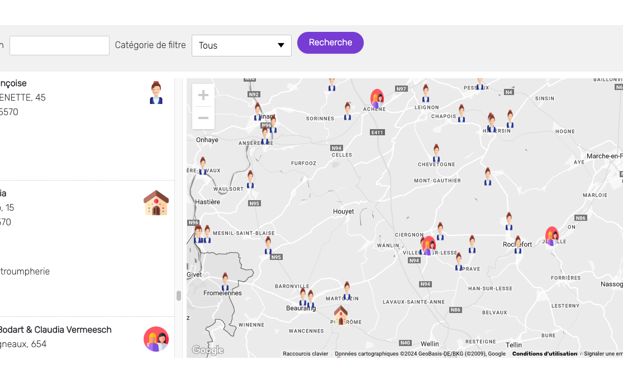
Task: Select the house marker near Pondrôme
Action: point(341,315)
